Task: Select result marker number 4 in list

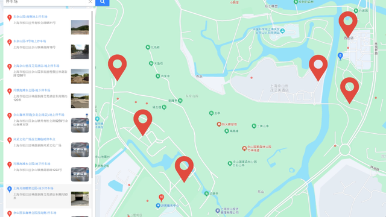Action: pyautogui.click(x=10, y=91)
